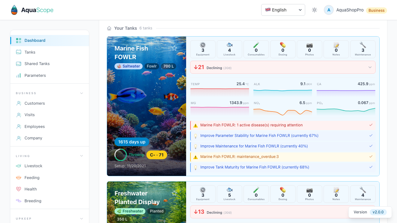This screenshot has height=223, width=397.
Task: Favorite the Marine Fish FOWLR tank star
Action: [174, 48]
